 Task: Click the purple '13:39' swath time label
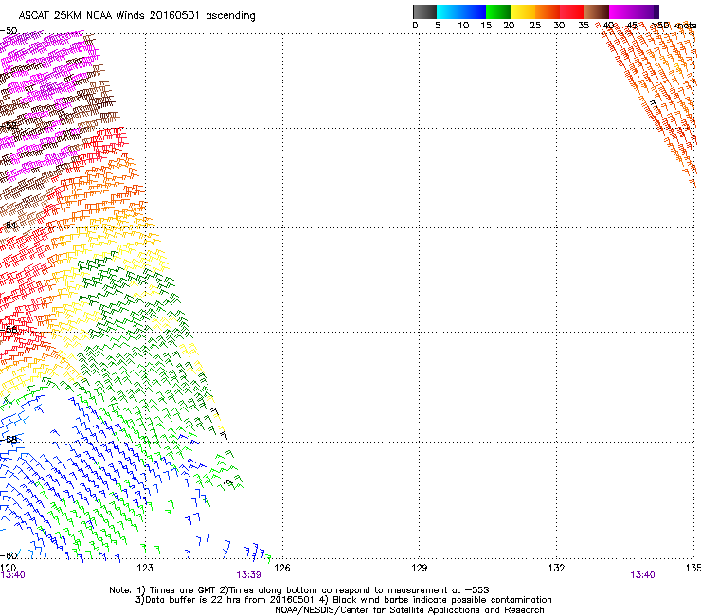pos(248,575)
